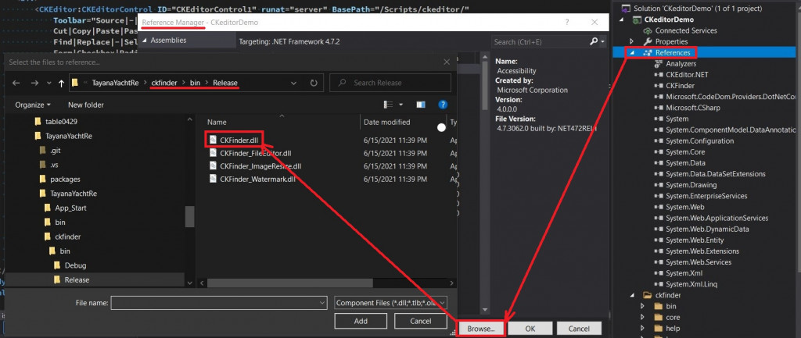Expand core folder in Solution Explorer
This screenshot has height=338, width=801.
pos(642,317)
